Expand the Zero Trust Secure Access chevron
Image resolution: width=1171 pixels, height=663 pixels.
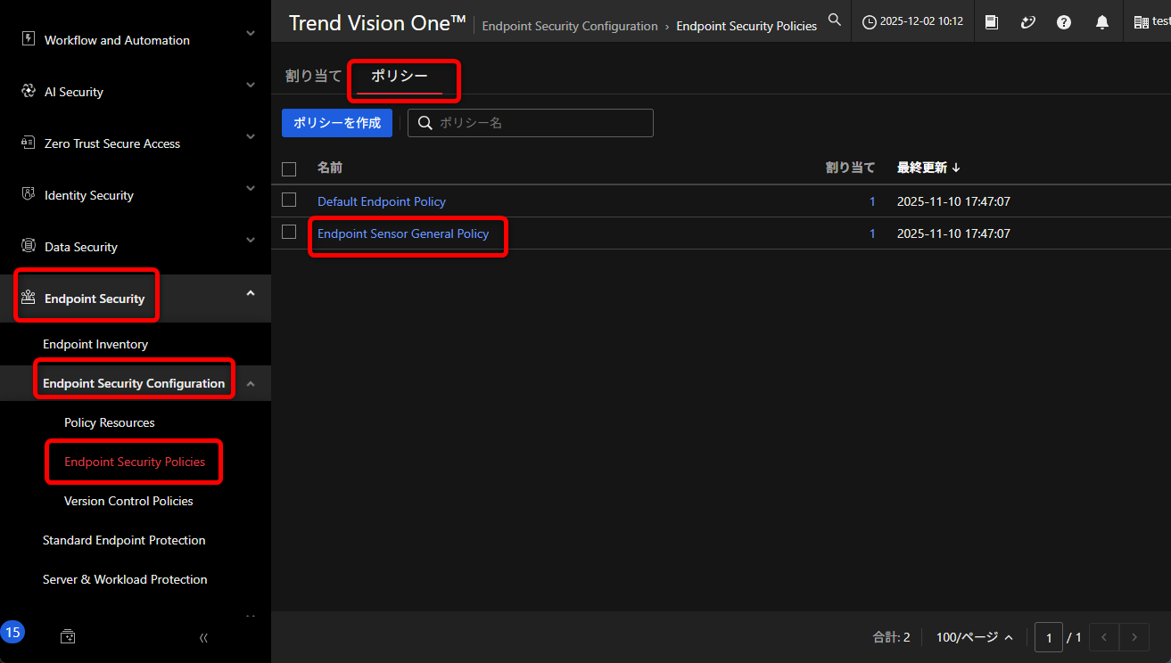251,136
